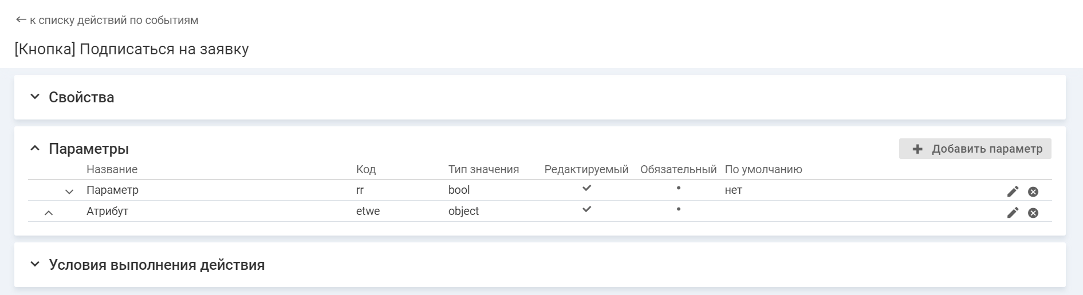The width and height of the screenshot is (1083, 295).
Task: Move Атрибут row up with arrow
Action: pos(49,213)
